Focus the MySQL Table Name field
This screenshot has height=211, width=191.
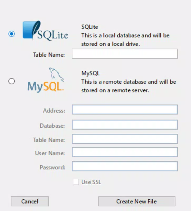(x=125, y=139)
